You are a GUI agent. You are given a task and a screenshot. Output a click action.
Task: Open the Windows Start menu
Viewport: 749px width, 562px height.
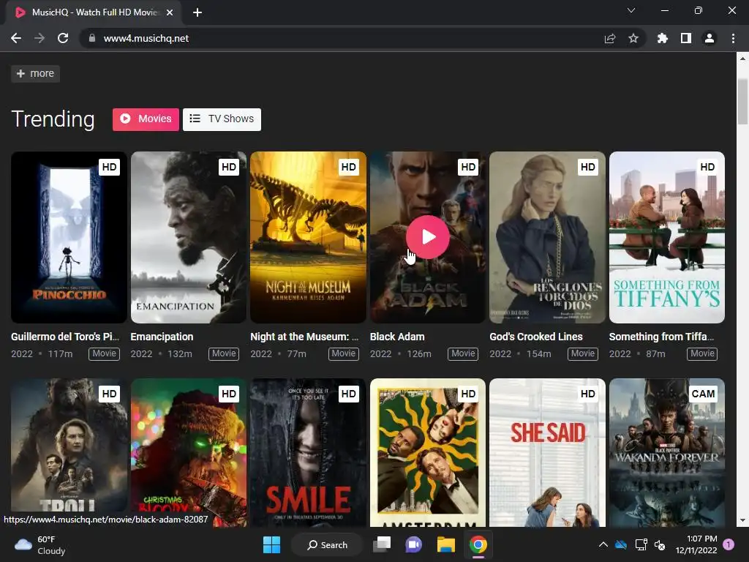click(x=272, y=544)
